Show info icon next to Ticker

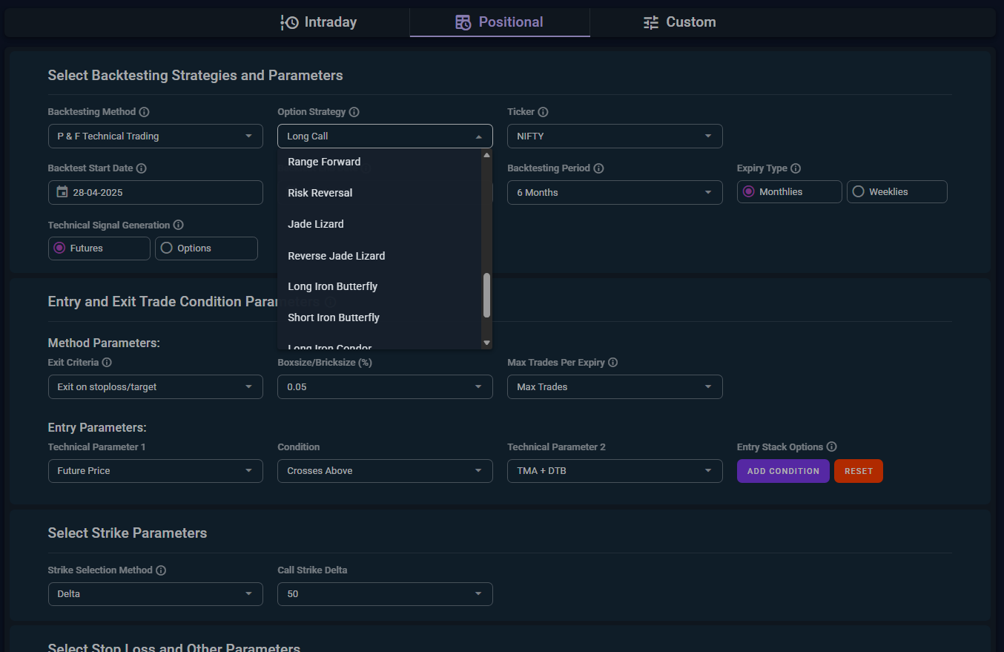[543, 112]
